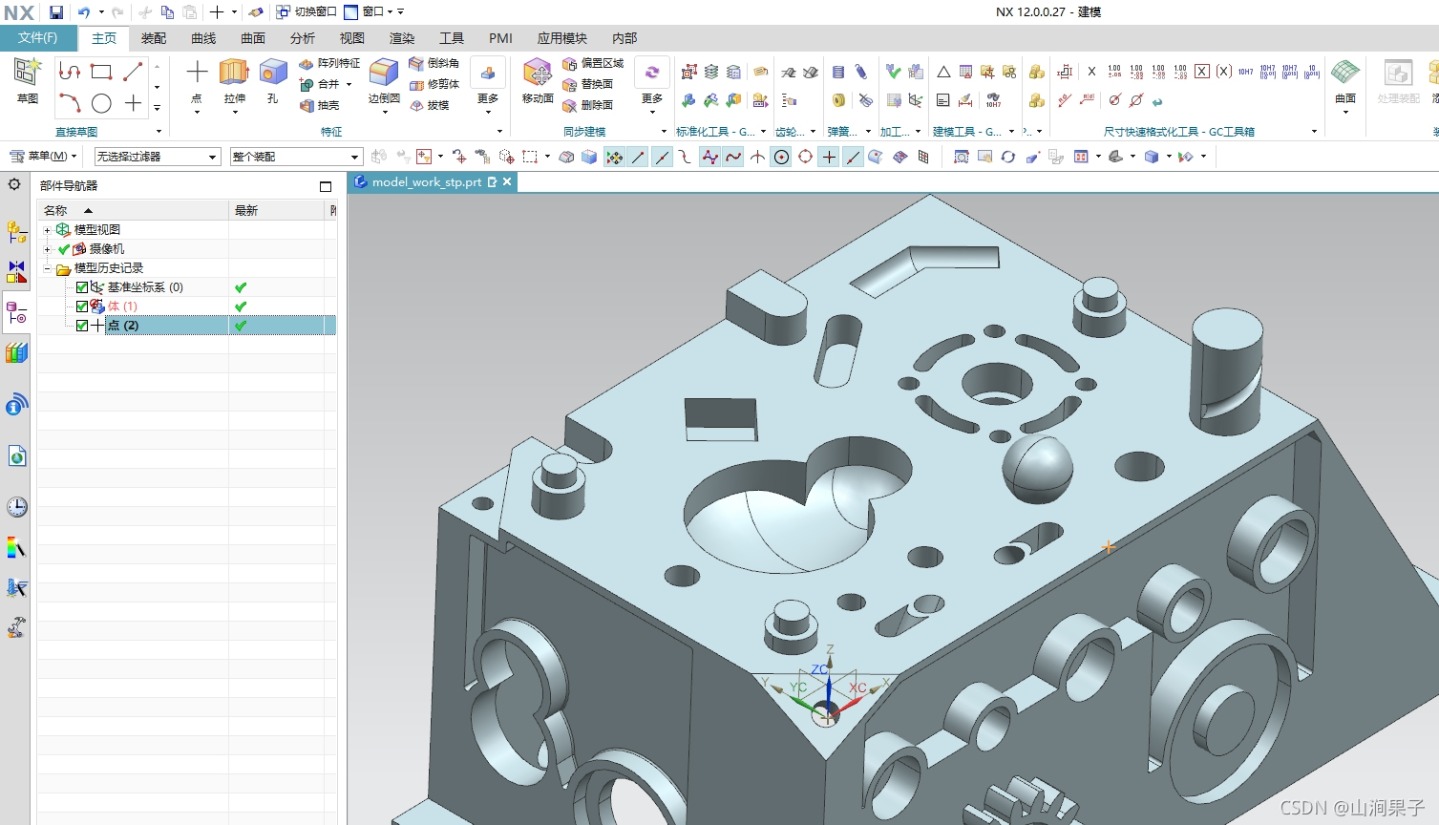Click the cylindrical spring tool icon
Screen dimensions: 1439x825
(x=838, y=73)
